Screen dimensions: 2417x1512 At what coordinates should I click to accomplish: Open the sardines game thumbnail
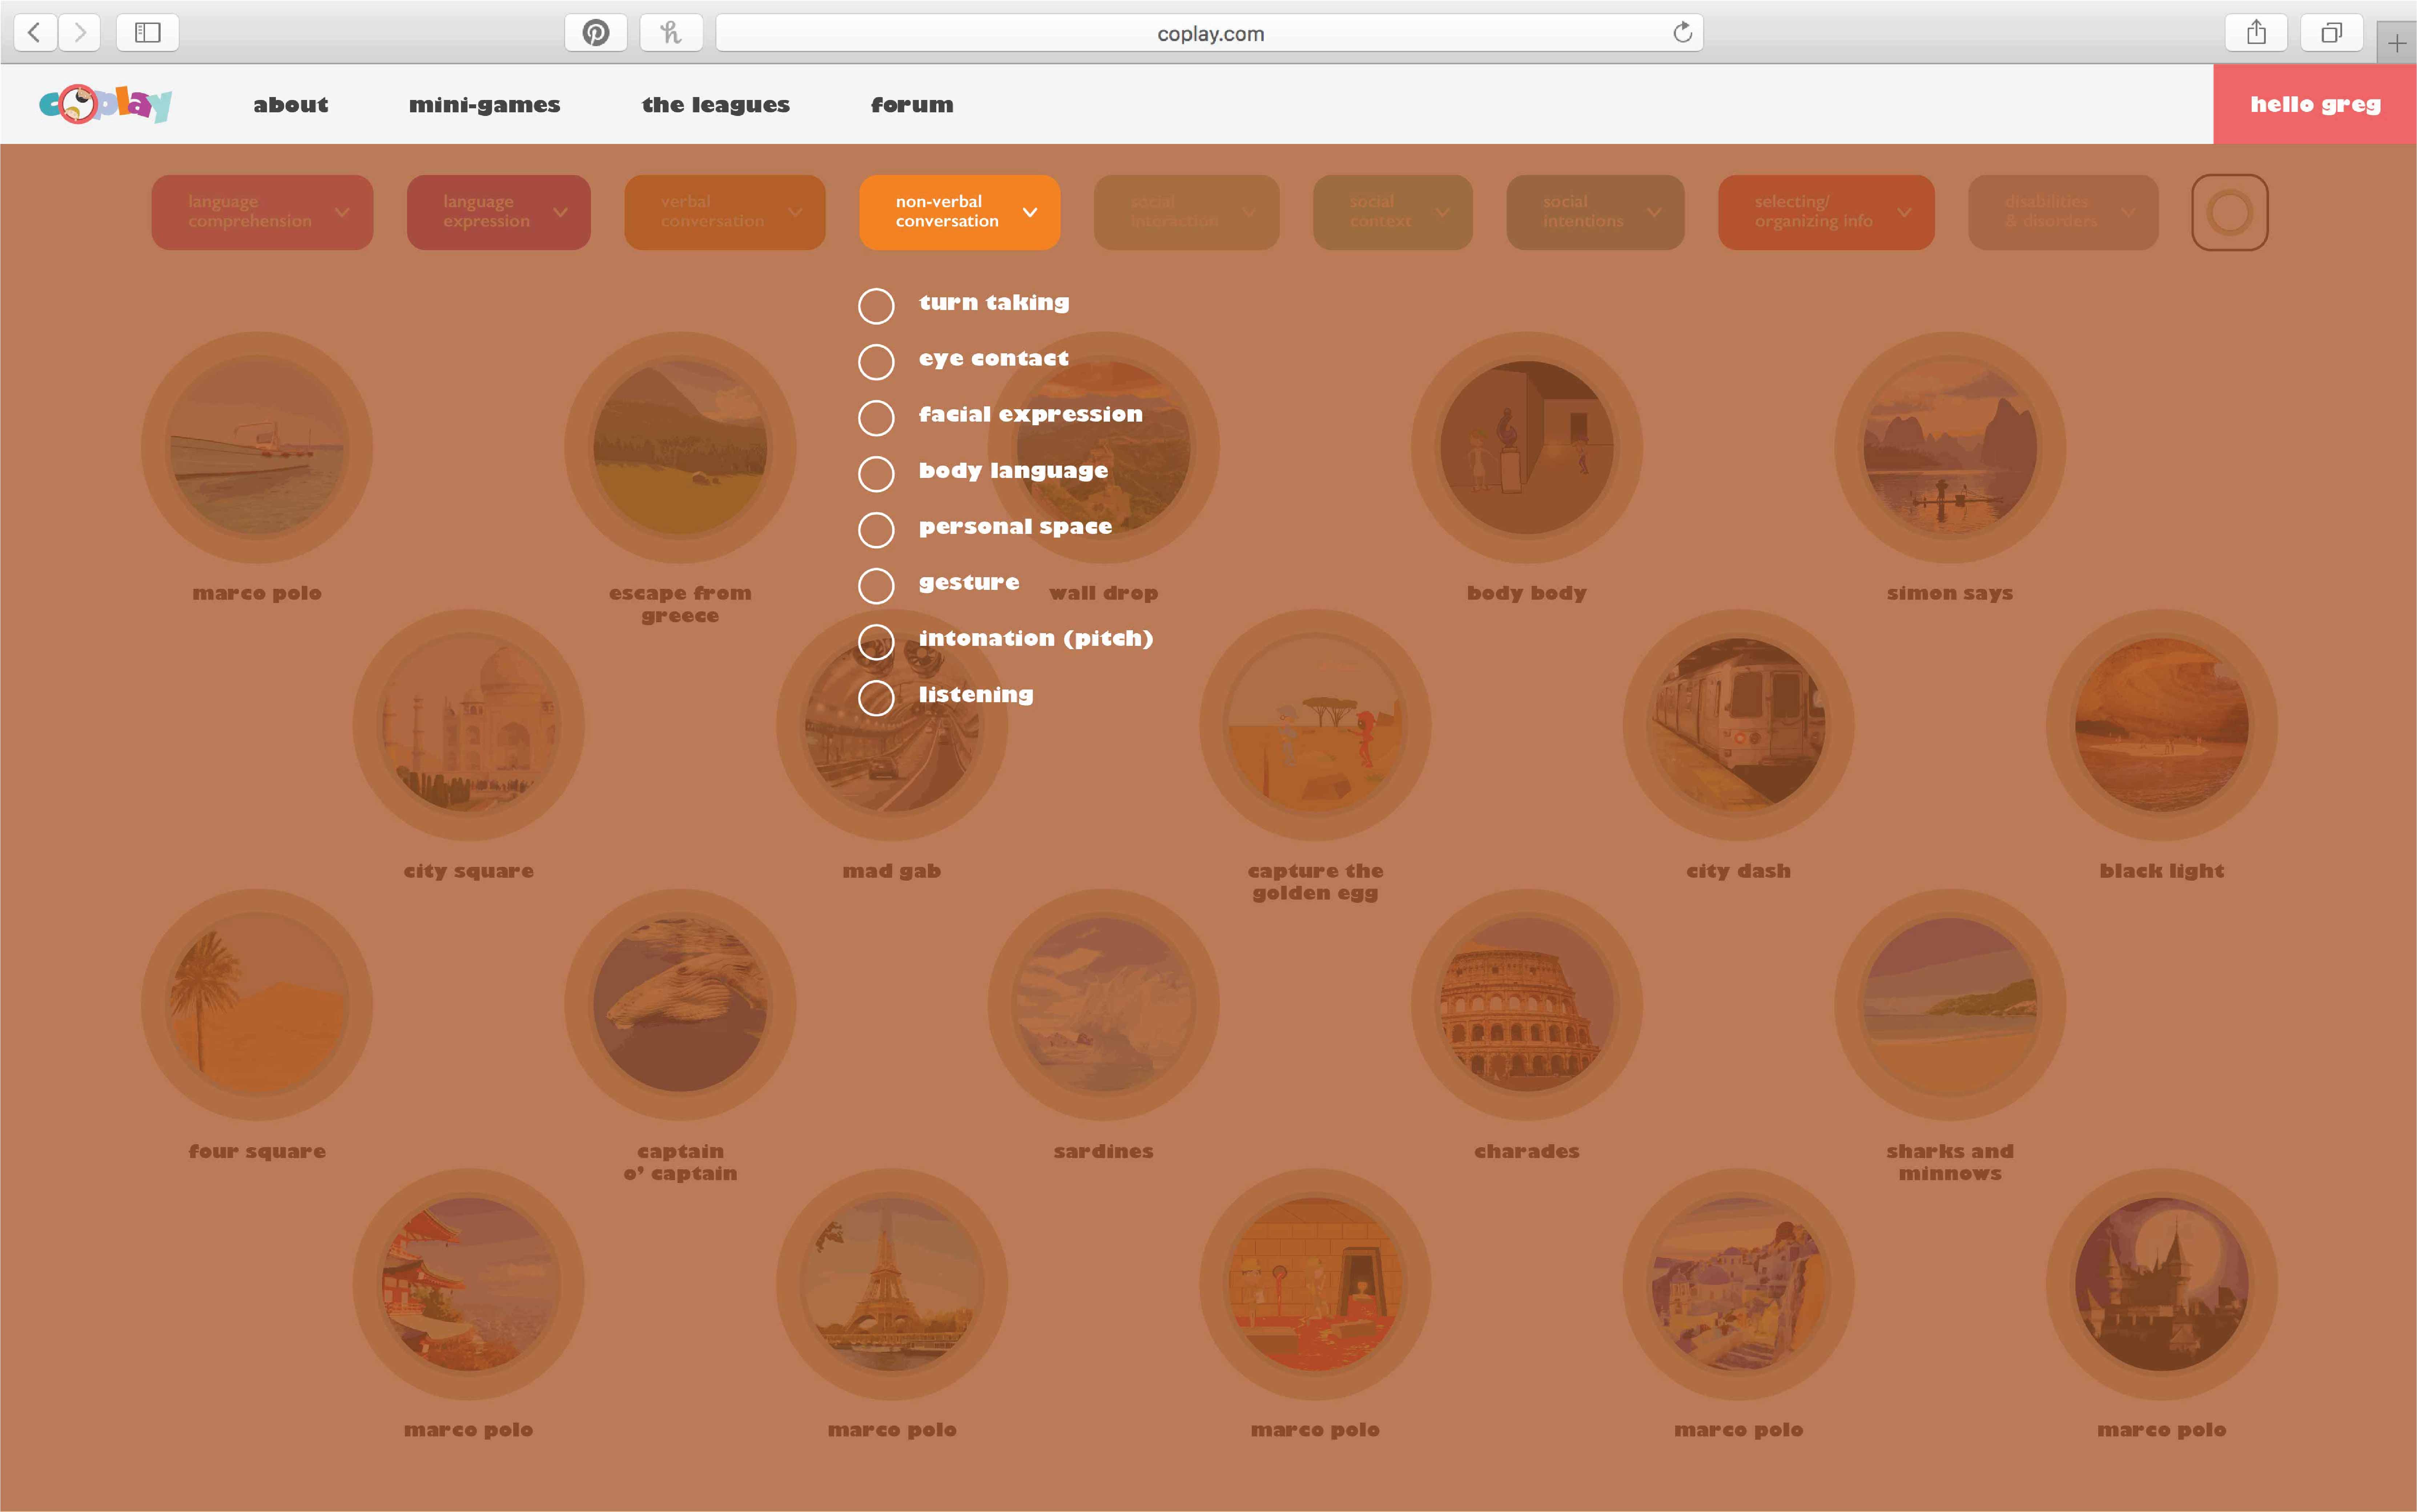1103,1005
